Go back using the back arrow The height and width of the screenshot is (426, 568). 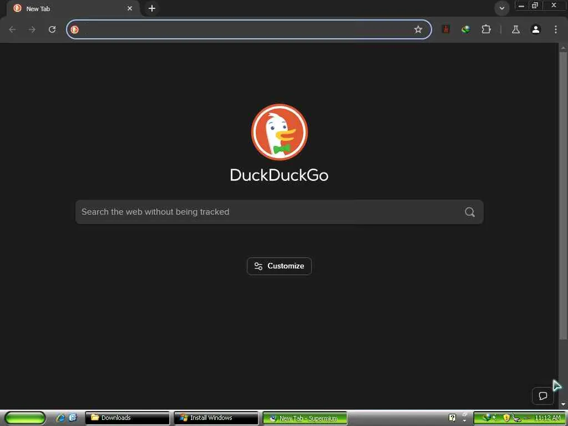coord(12,29)
